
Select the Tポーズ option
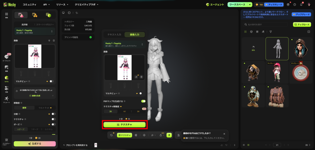coord(35,129)
